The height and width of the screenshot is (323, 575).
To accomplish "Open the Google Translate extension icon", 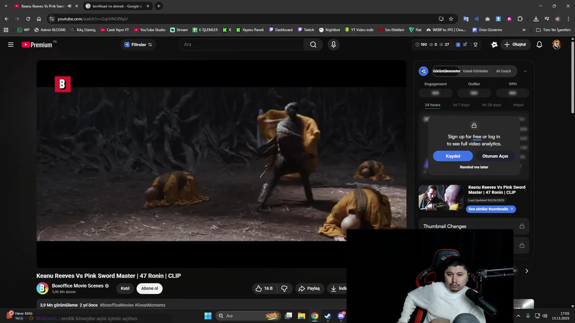I will 466,19.
